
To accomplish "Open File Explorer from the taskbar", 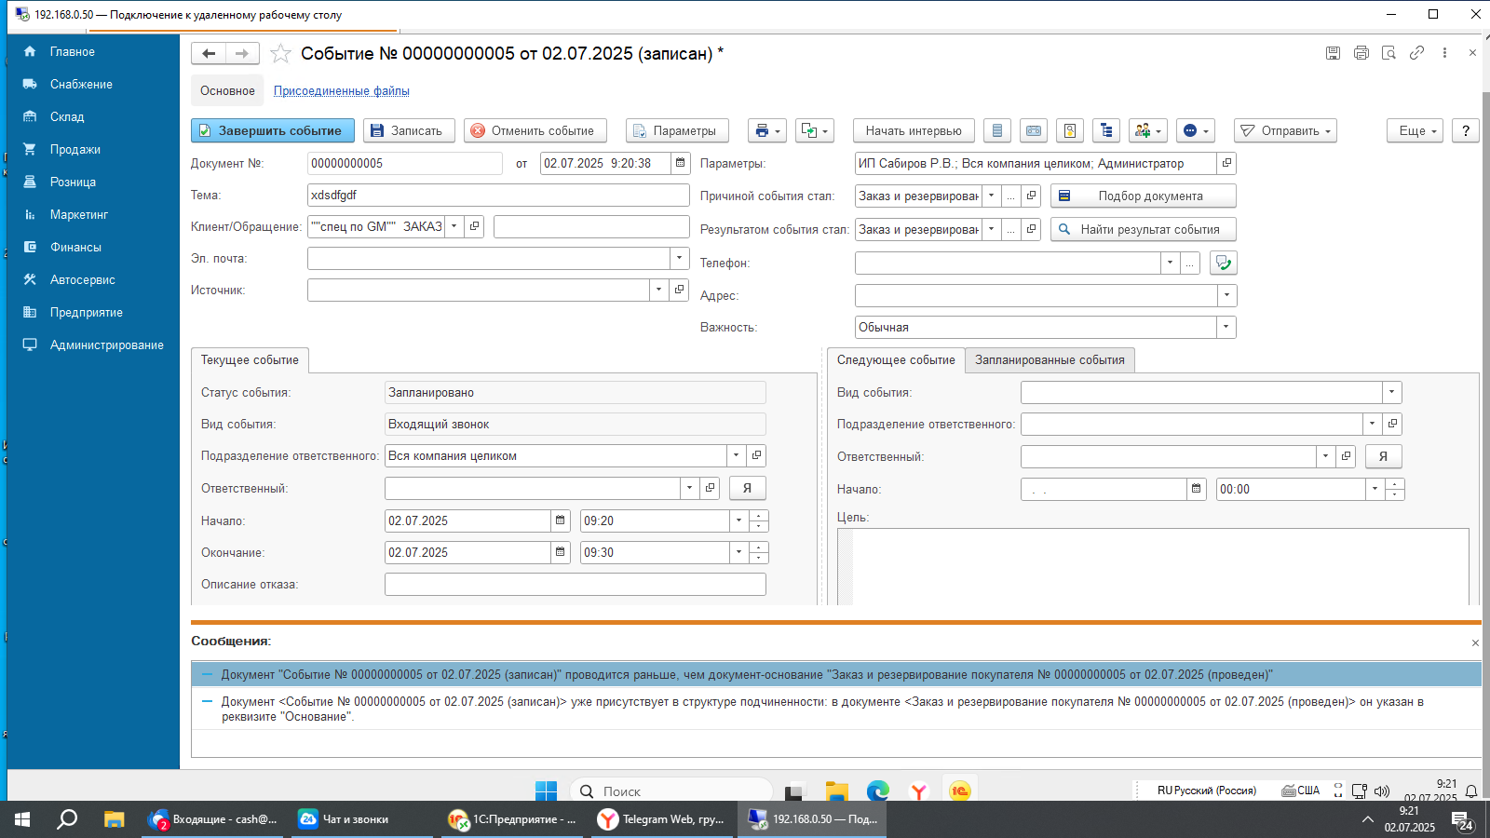I will click(114, 819).
